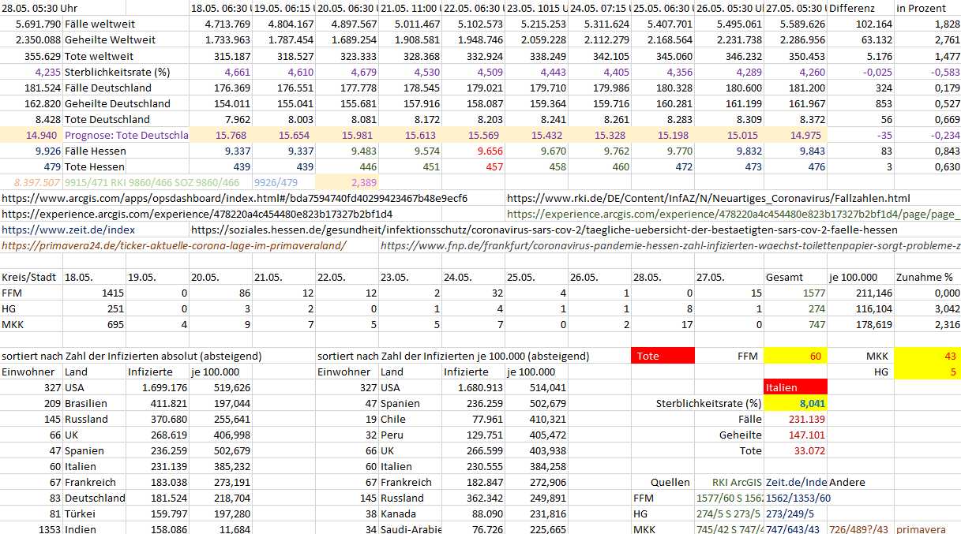
Task: Select the red 'Tote' cell
Action: coord(663,356)
